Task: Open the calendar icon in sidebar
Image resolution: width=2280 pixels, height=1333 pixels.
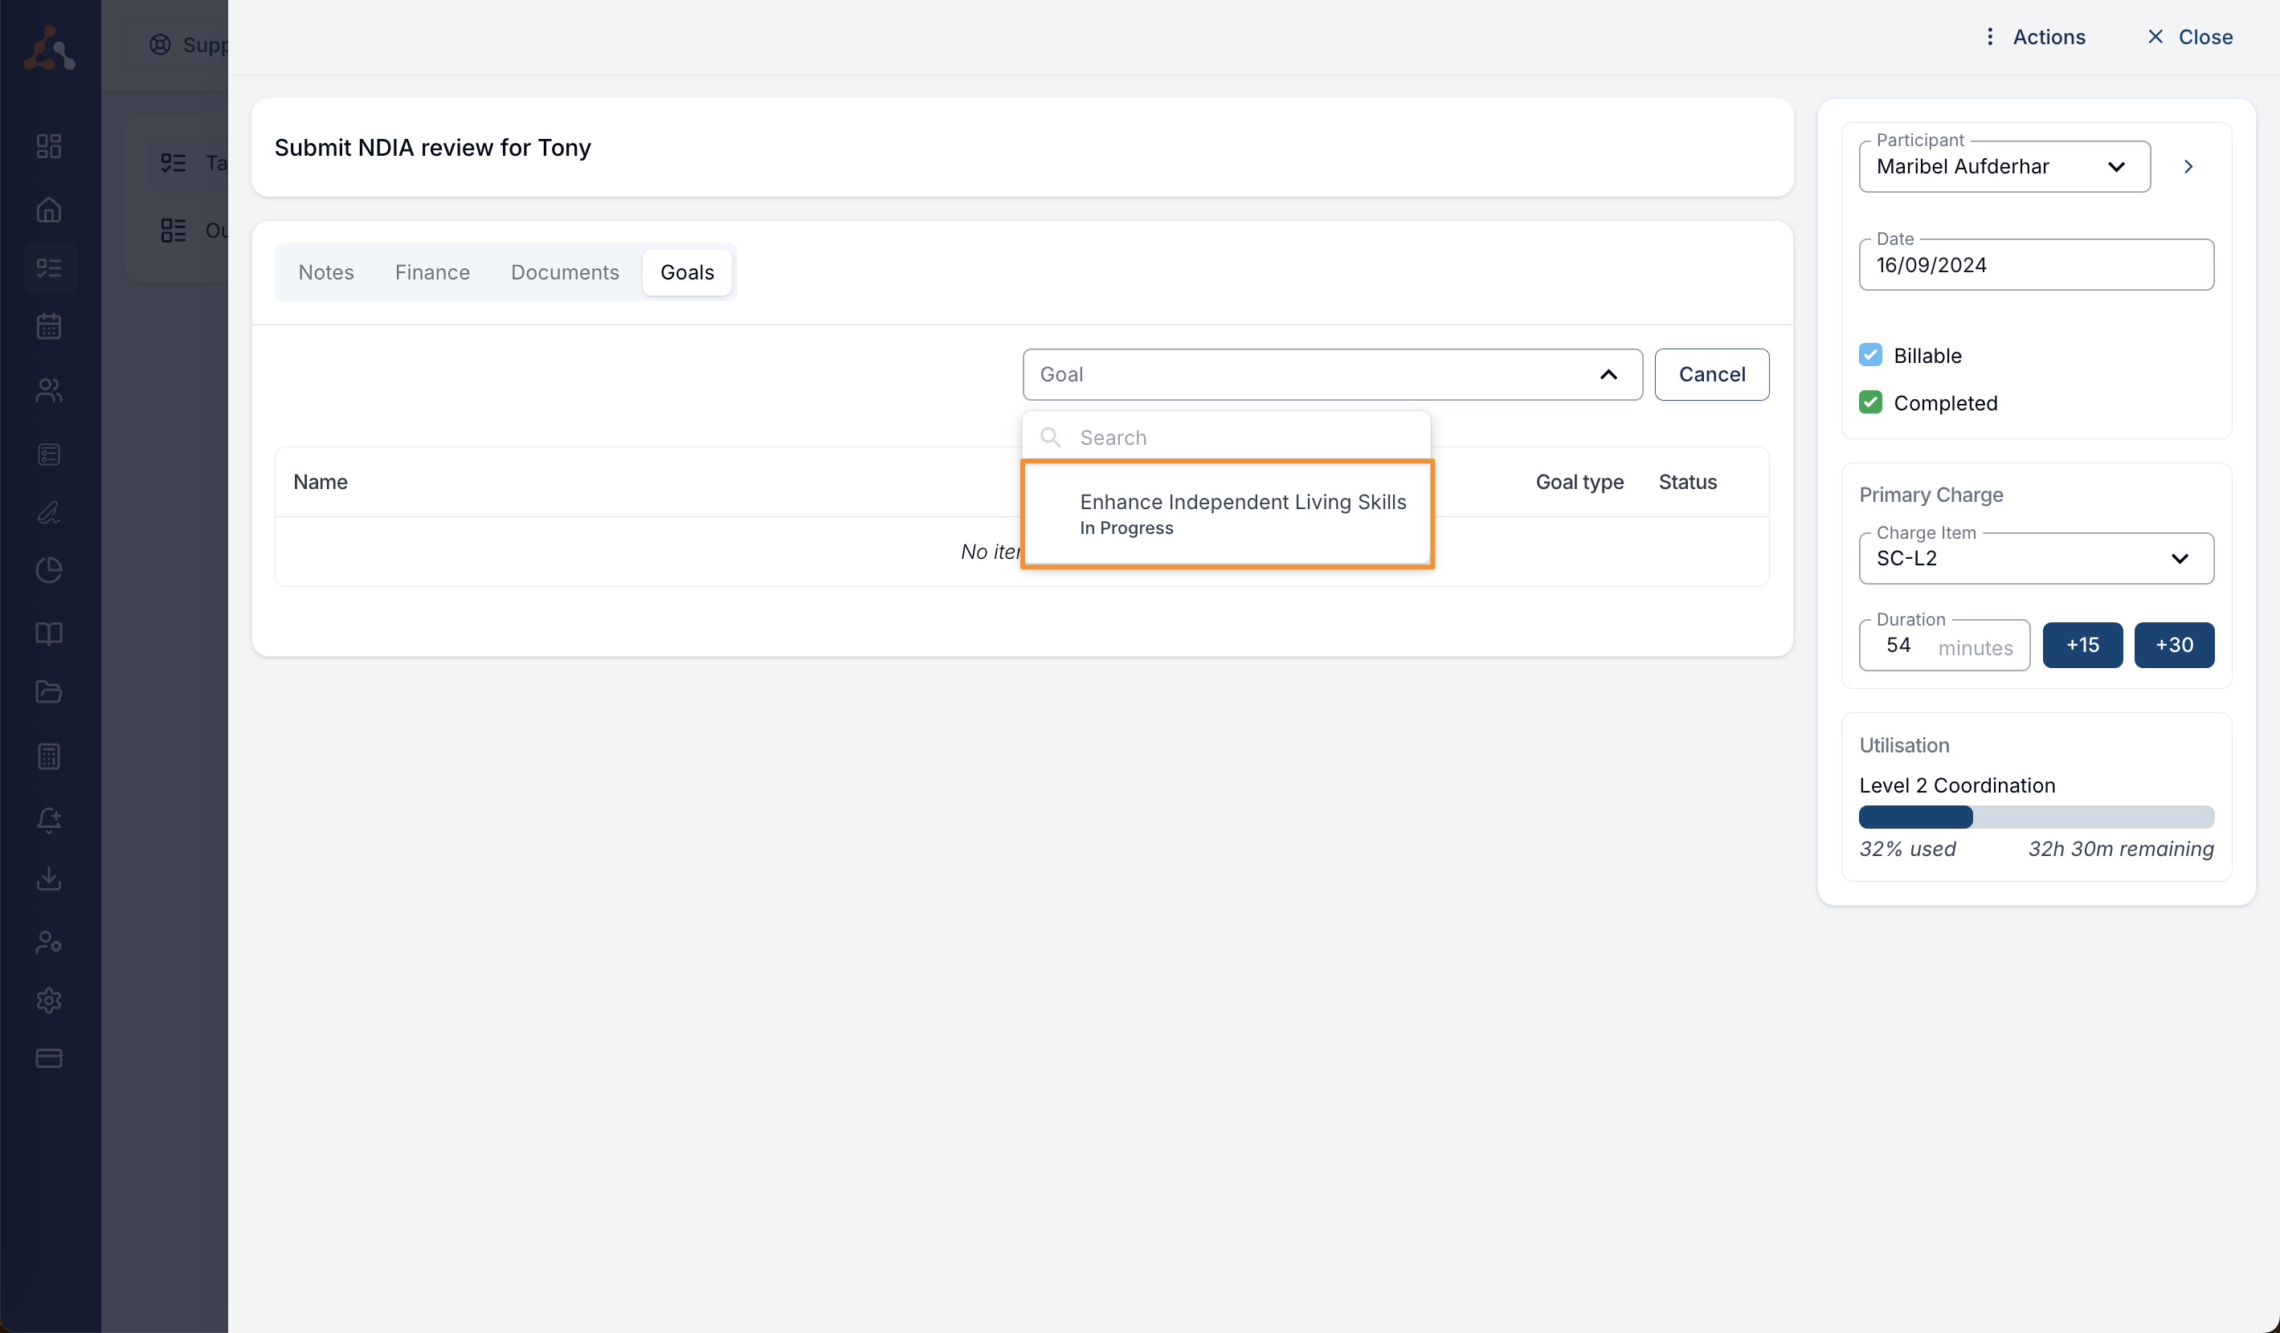Action: [x=49, y=327]
